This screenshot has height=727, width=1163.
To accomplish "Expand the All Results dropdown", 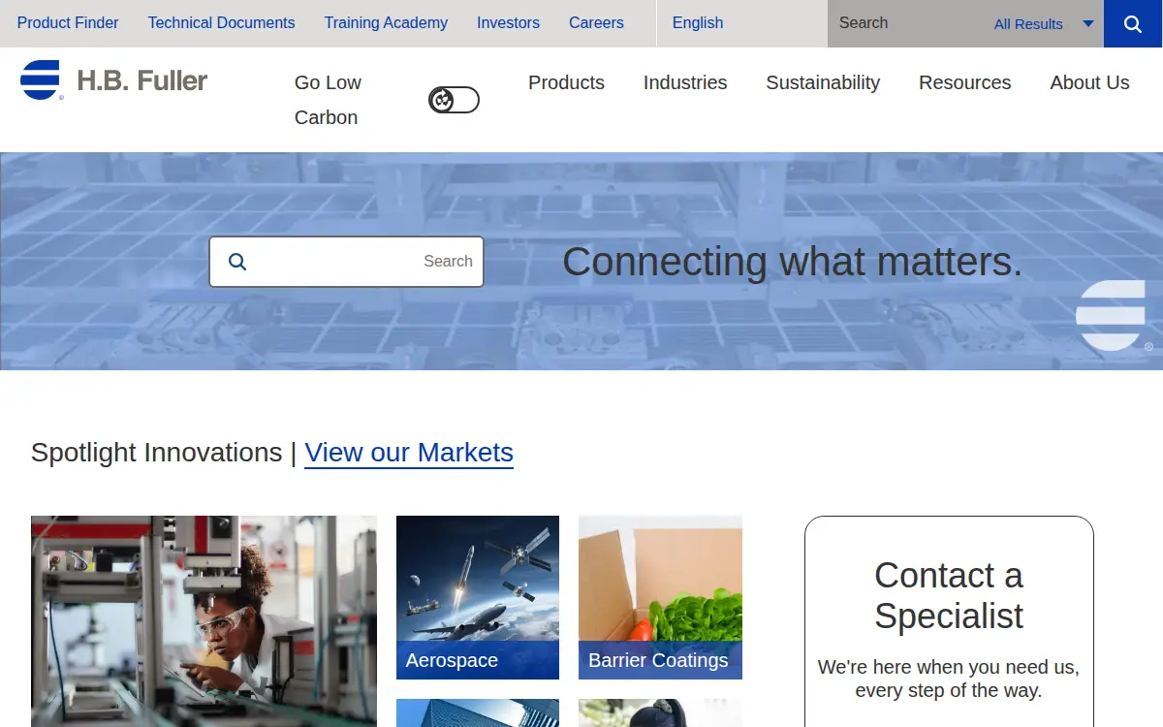I will click(1045, 24).
